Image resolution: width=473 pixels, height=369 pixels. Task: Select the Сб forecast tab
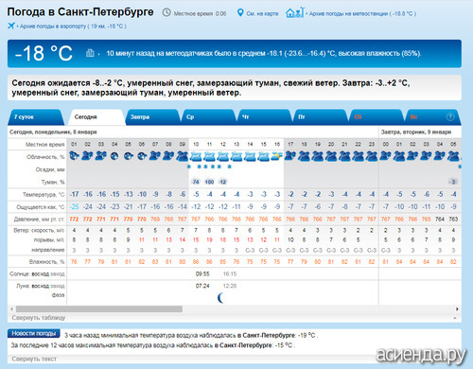358,117
